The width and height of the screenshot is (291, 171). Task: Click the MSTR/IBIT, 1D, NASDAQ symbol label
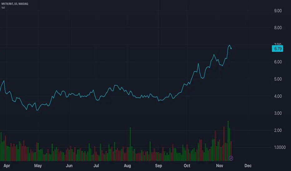(x=15, y=4)
